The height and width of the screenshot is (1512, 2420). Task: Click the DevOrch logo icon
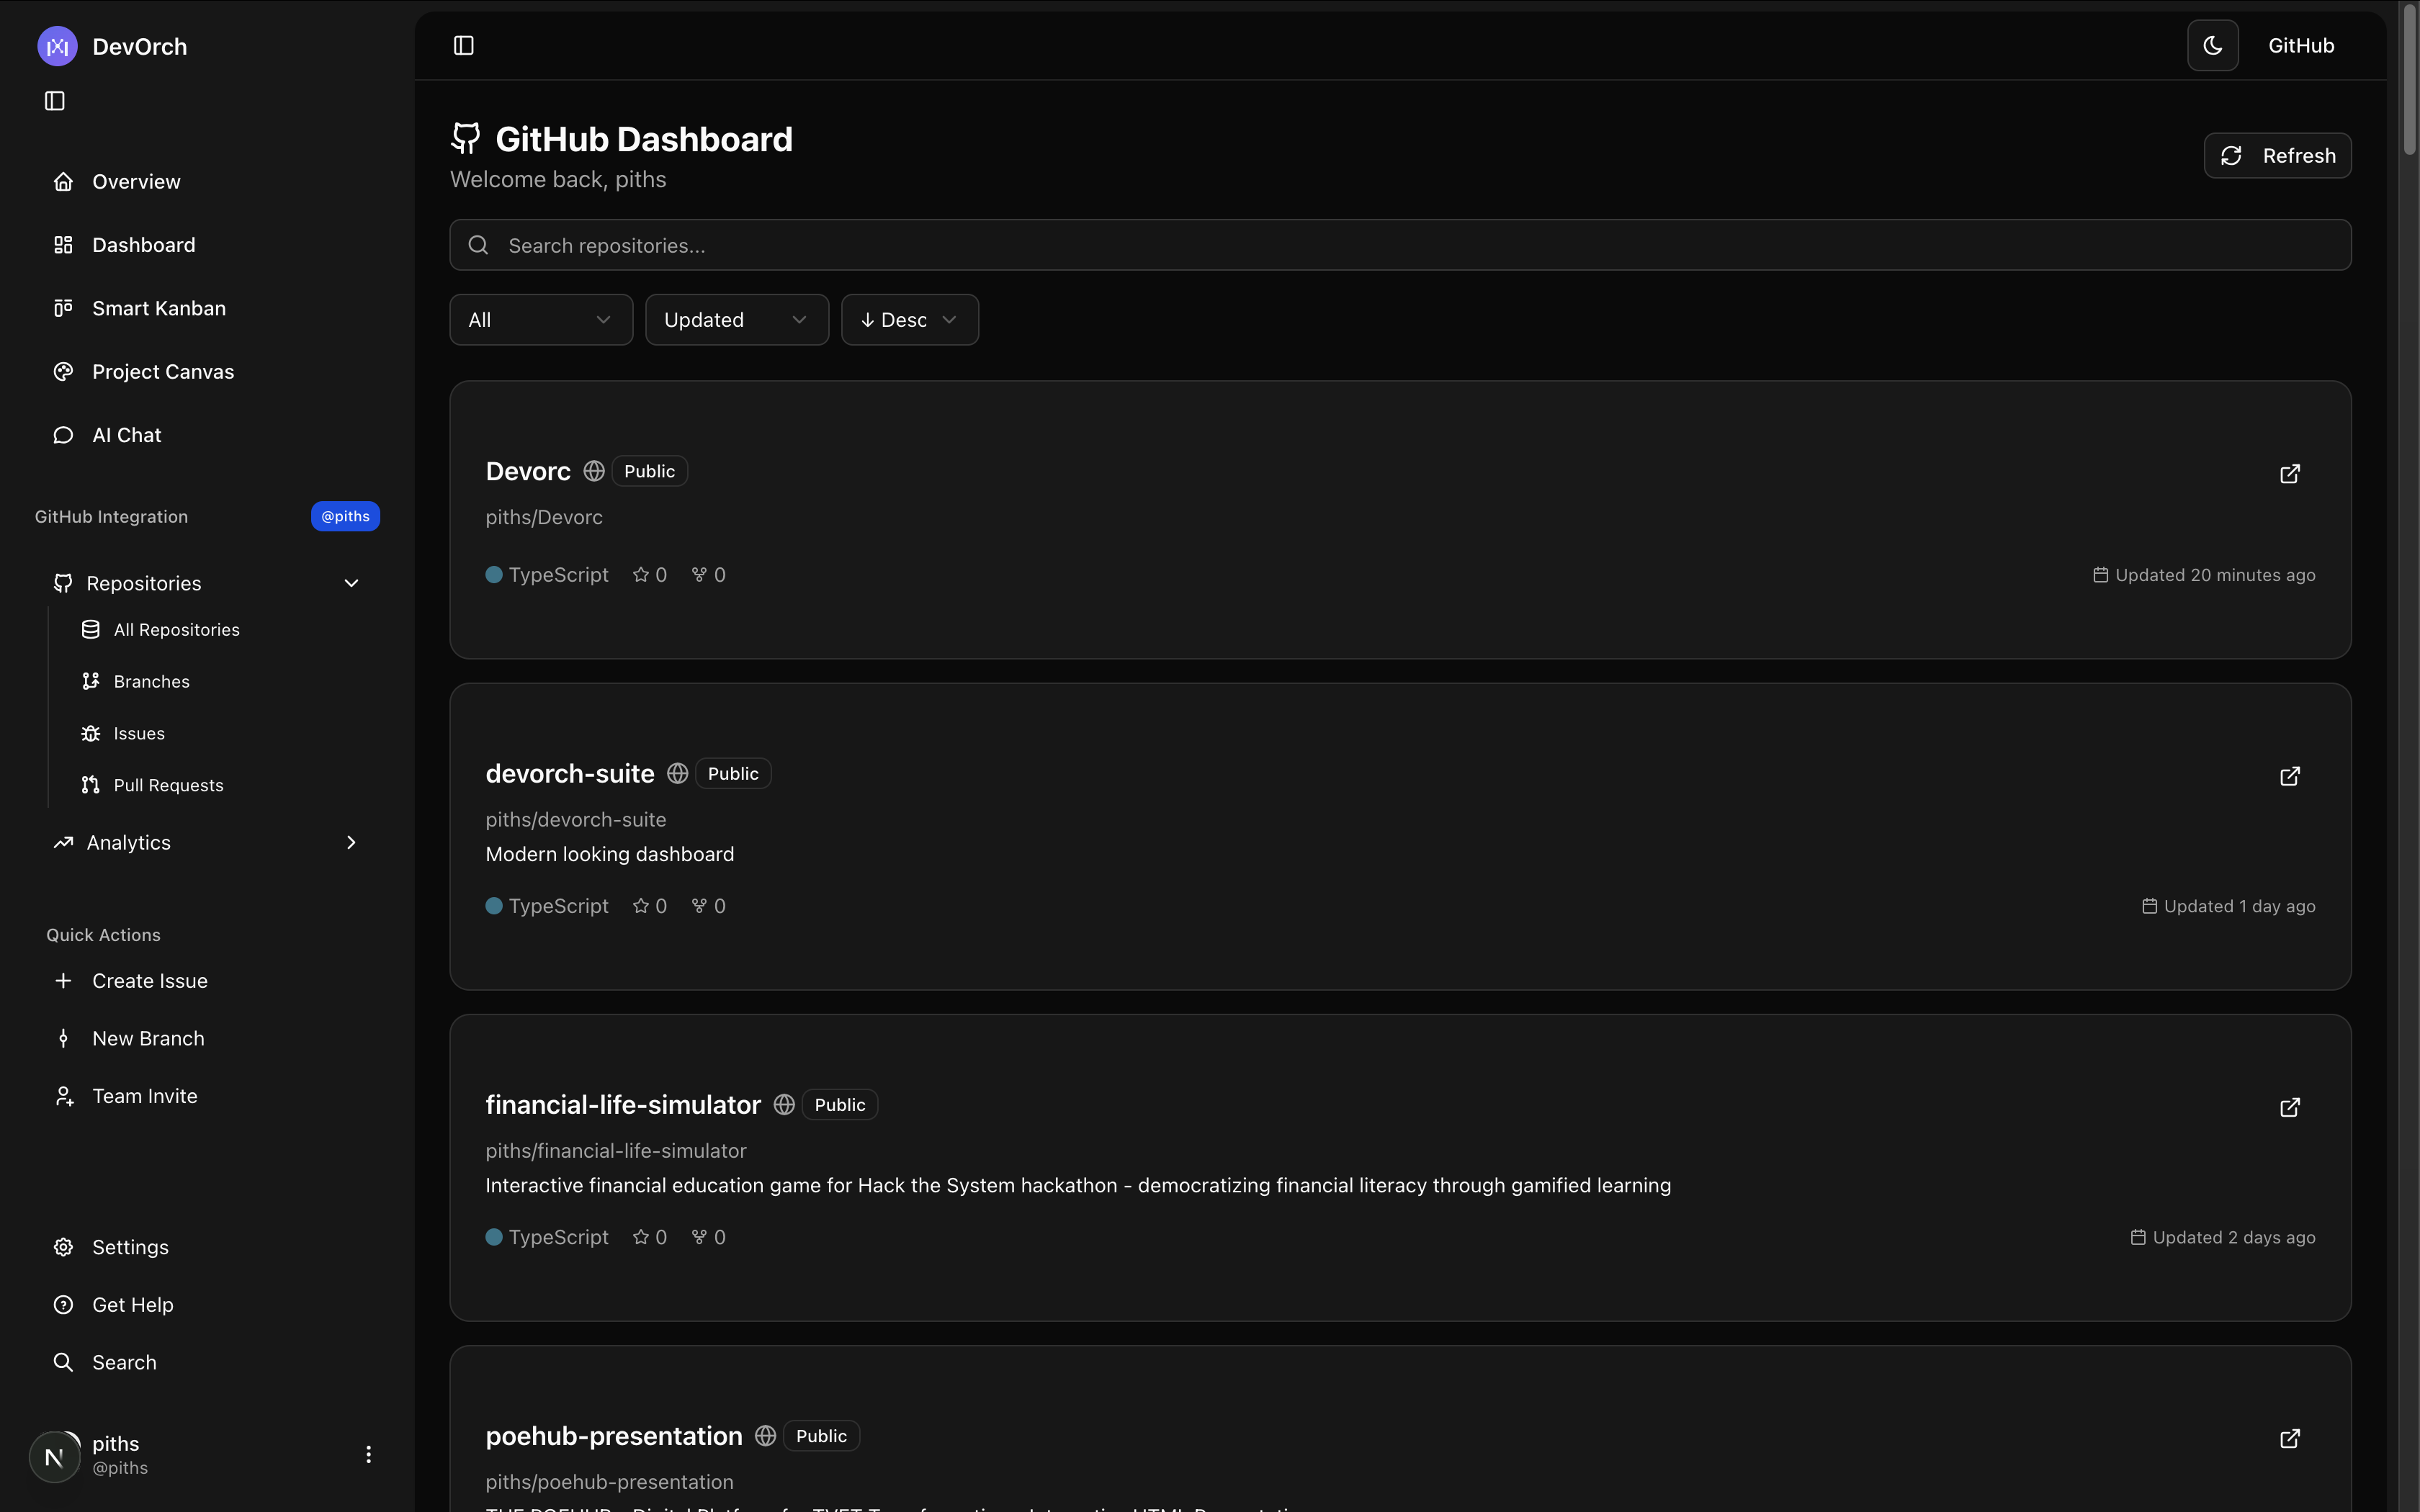(57, 47)
